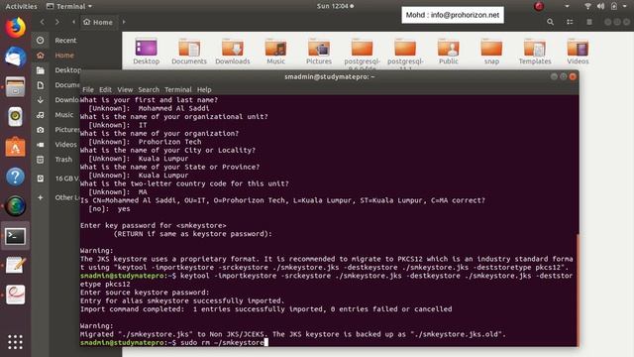
Task: Open the Desktop folder icon
Action: coord(146,52)
